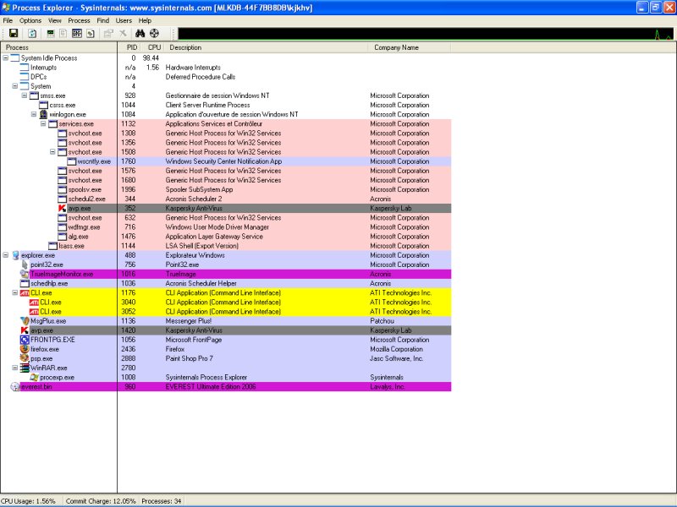This screenshot has height=507, width=677.
Task: Open the Options menu
Action: click(30, 20)
